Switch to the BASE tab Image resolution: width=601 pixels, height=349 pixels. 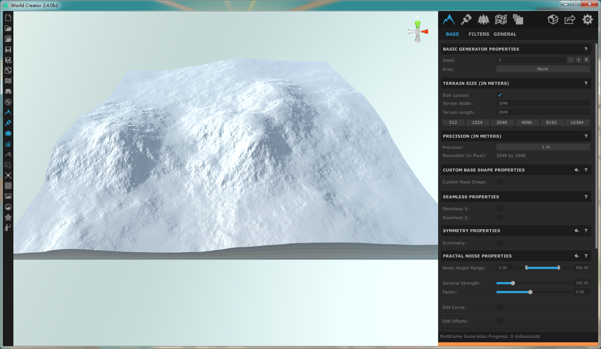(x=452, y=34)
